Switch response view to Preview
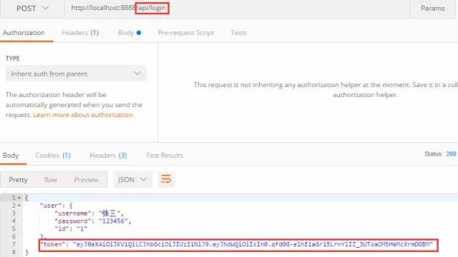The height and width of the screenshot is (257, 458). click(x=86, y=180)
